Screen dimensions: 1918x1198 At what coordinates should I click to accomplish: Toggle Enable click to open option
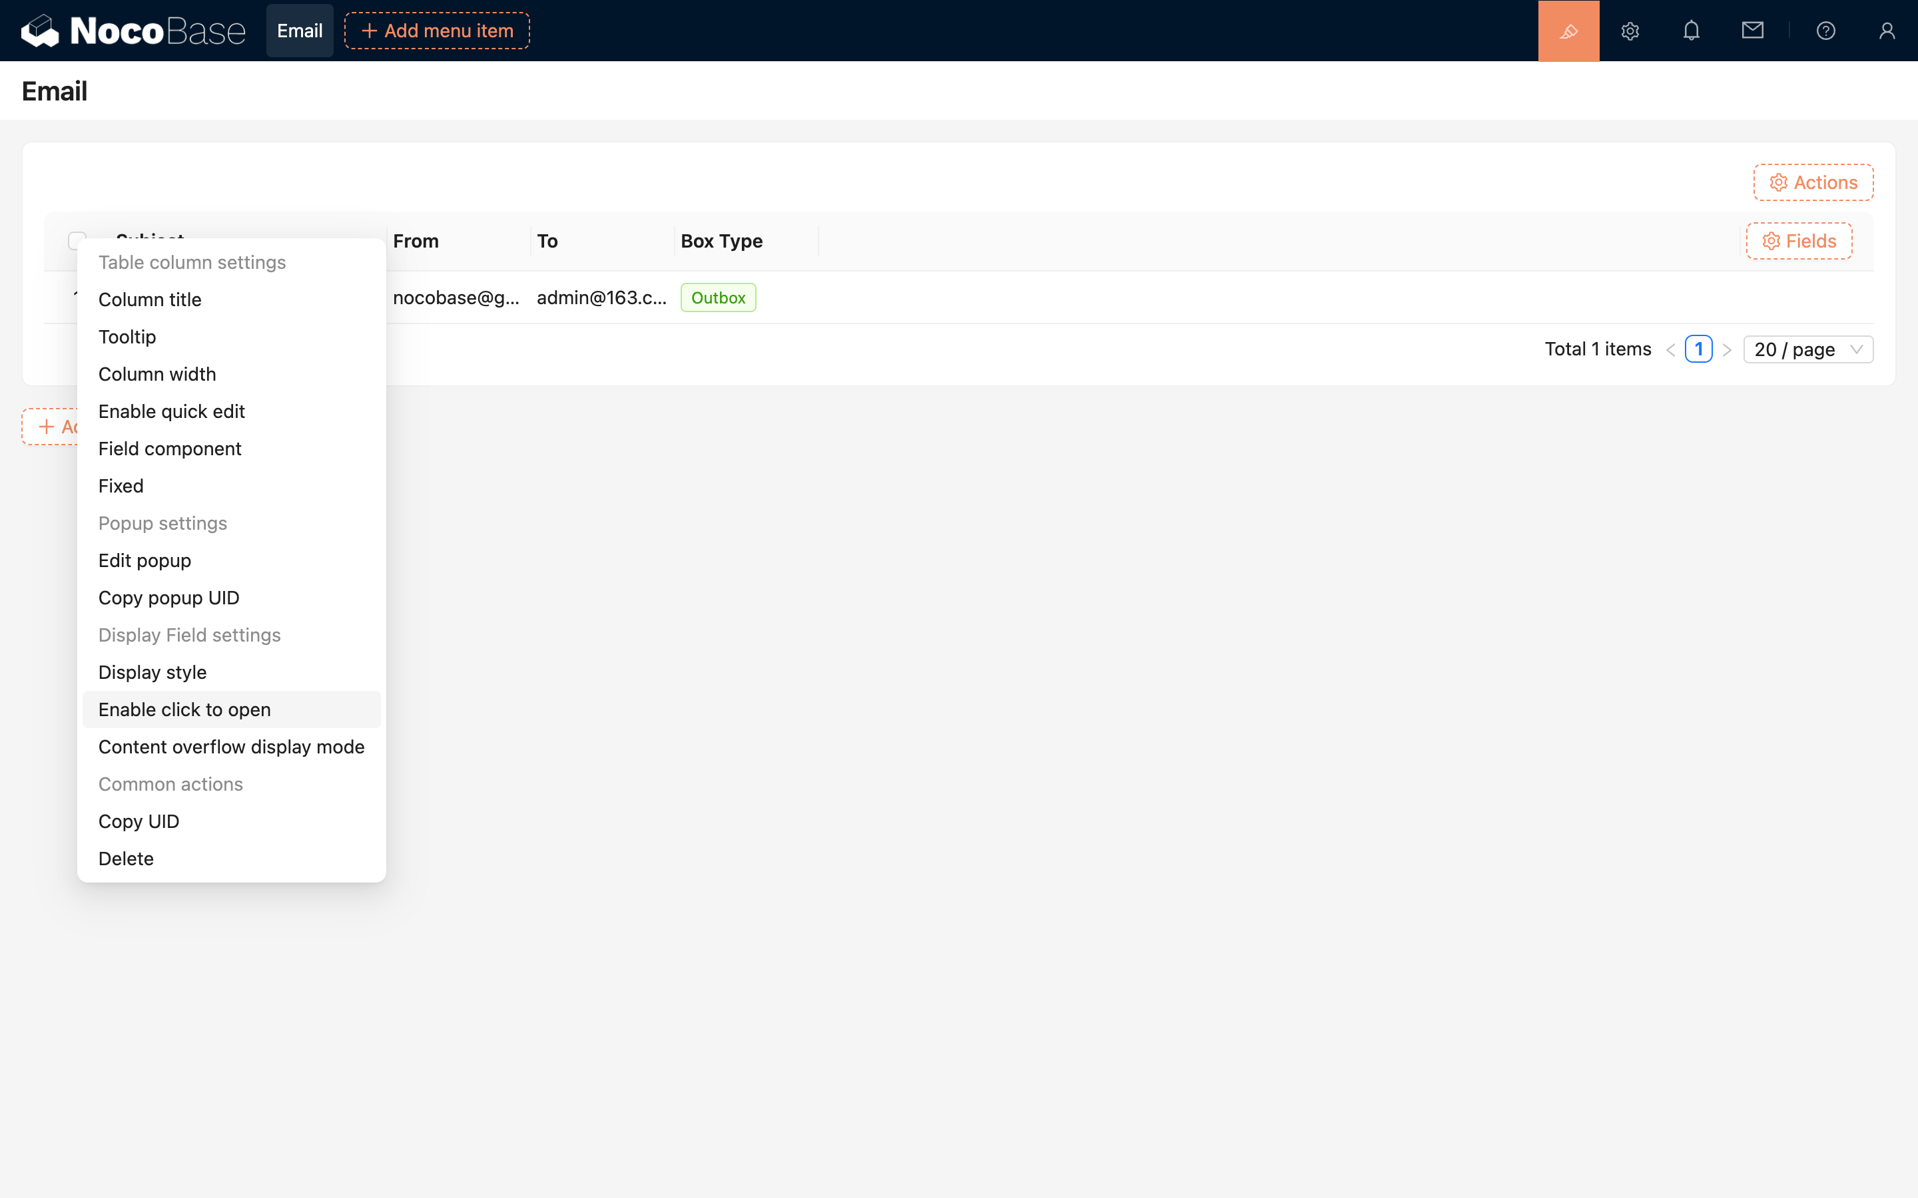pyautogui.click(x=184, y=709)
